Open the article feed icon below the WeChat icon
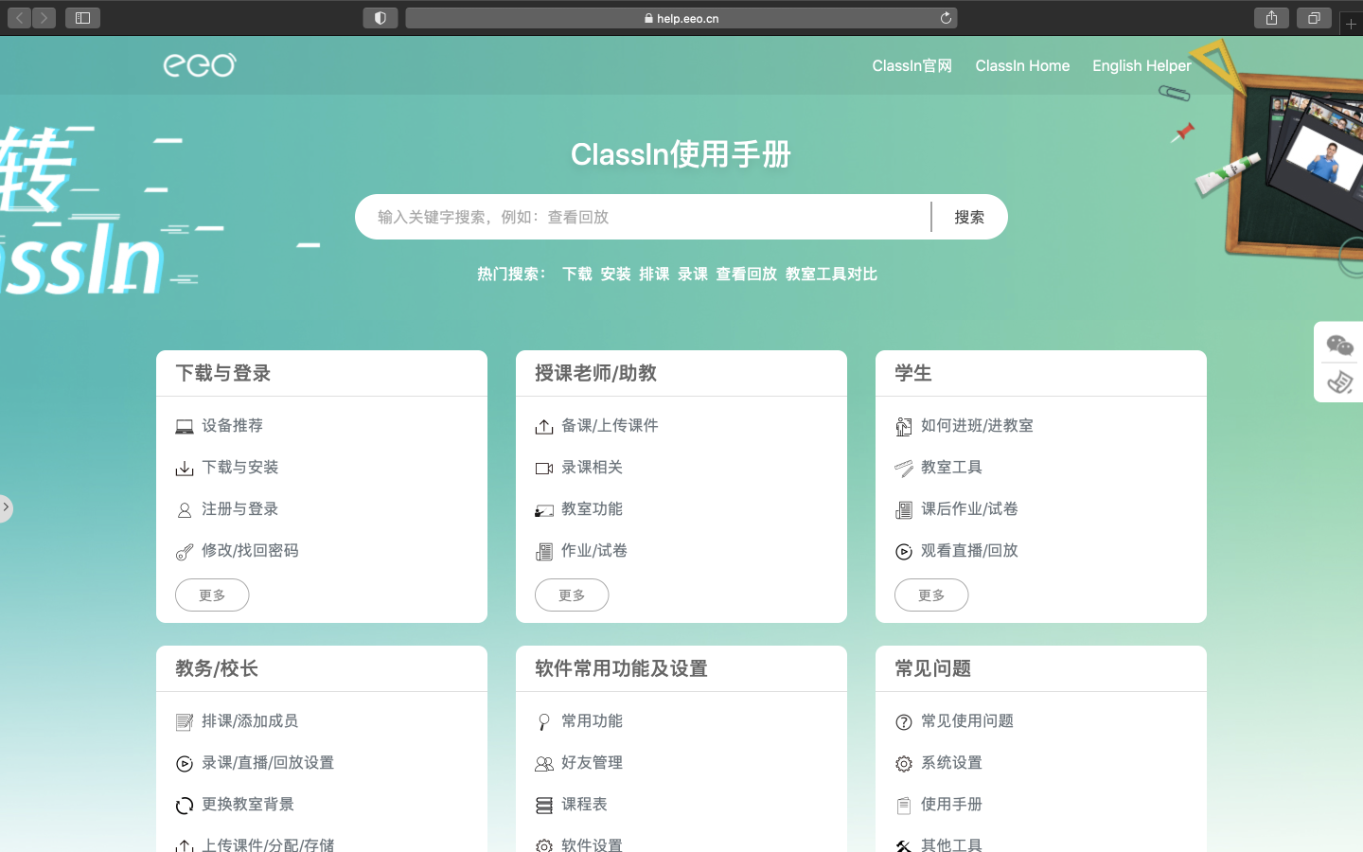 click(1338, 382)
